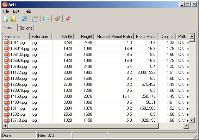Open the Help menu
The image size is (199, 140).
27,11
